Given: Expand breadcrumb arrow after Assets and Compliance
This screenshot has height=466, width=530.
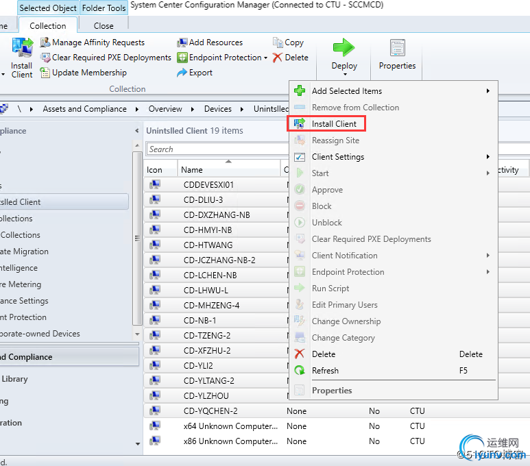Looking at the screenshot, I should [x=137, y=109].
